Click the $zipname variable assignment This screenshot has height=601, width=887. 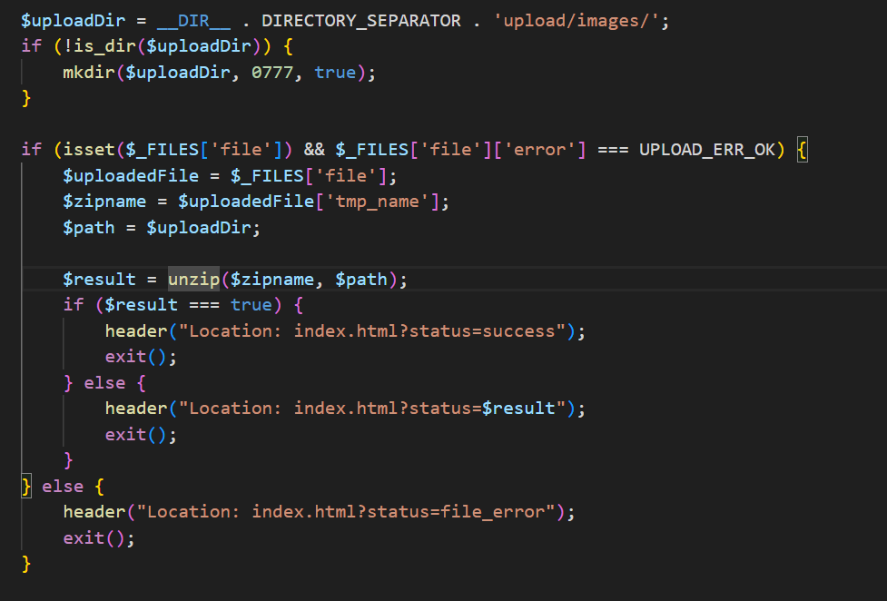coord(104,202)
